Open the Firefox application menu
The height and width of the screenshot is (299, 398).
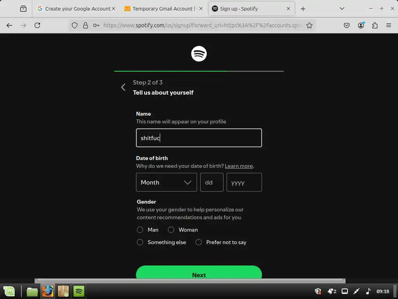pos(388,25)
